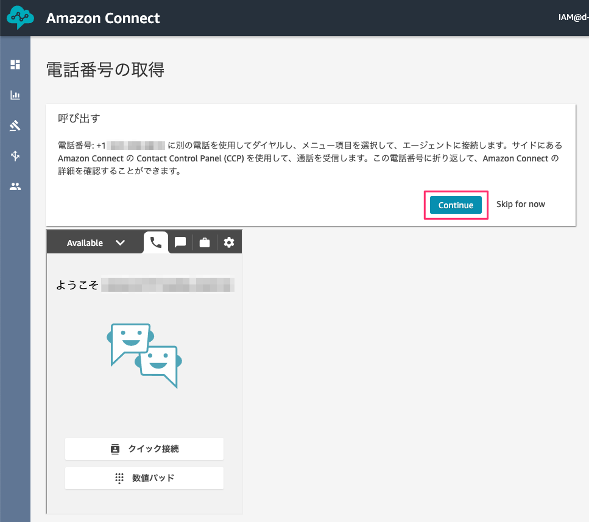This screenshot has height=522, width=589.
Task: Switch to the chat tab in CCP
Action: tap(180, 242)
